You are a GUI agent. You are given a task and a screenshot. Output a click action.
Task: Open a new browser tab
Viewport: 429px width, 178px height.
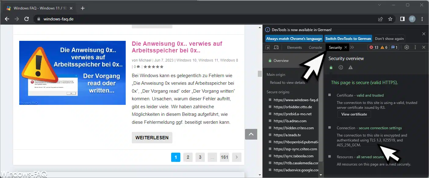point(83,8)
